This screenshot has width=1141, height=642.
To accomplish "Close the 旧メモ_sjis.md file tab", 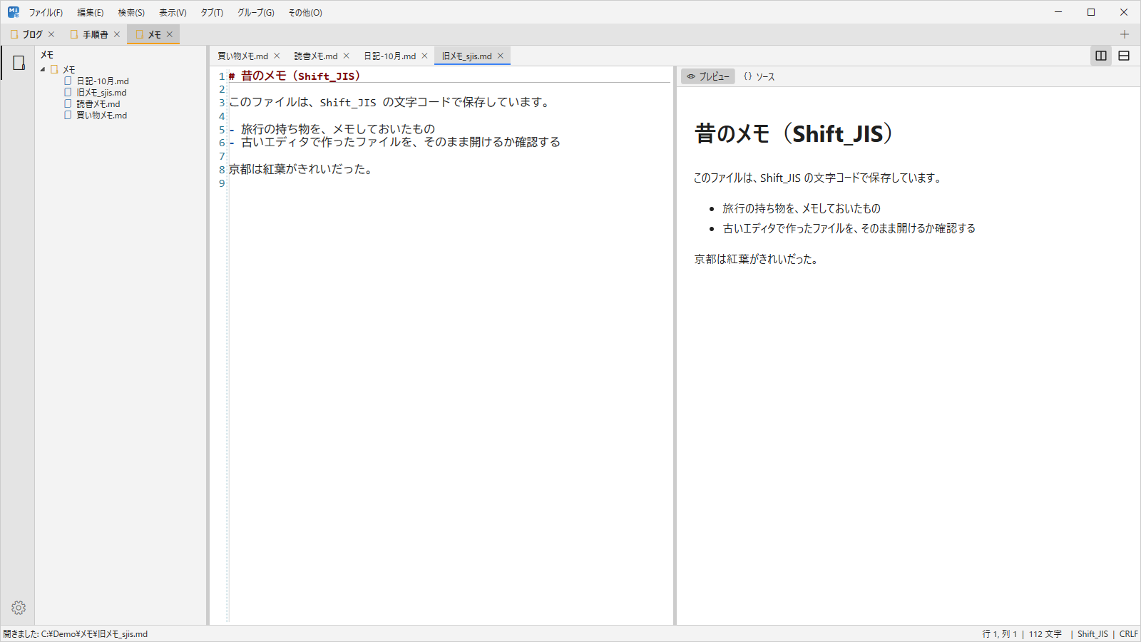I will pyautogui.click(x=501, y=56).
